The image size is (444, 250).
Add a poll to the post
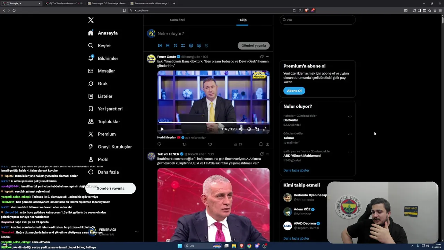[183, 45]
